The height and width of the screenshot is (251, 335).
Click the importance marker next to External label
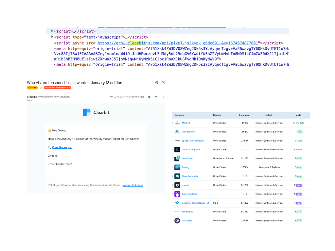click(x=41, y=88)
